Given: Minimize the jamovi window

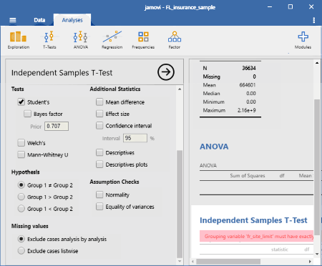Looking at the screenshot, I should pos(270,7).
